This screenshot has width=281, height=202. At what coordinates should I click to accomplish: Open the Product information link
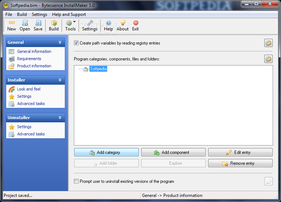(x=34, y=66)
